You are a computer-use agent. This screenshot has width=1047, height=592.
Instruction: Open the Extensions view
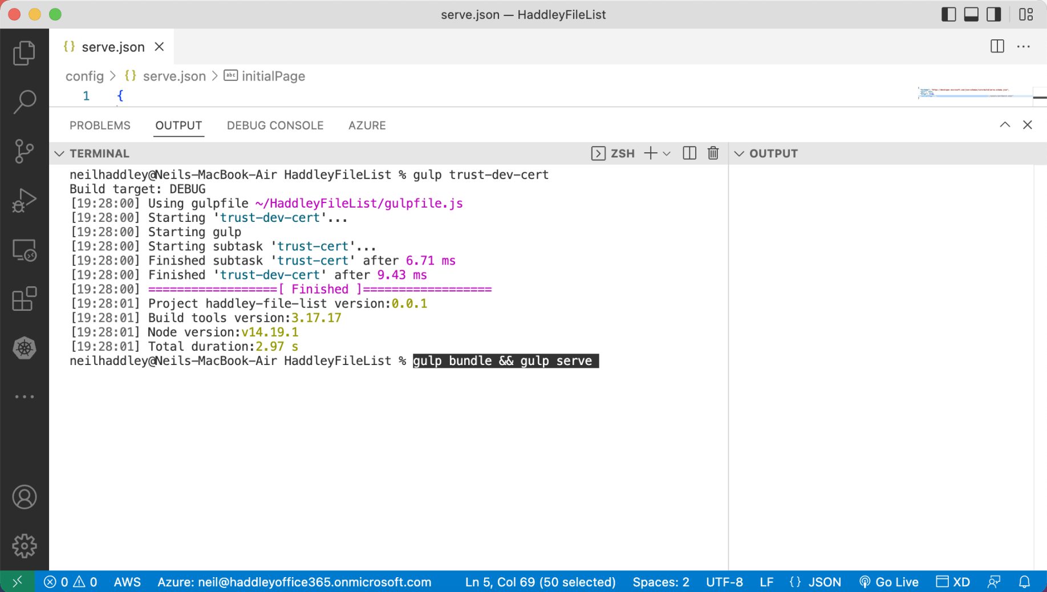pos(24,299)
